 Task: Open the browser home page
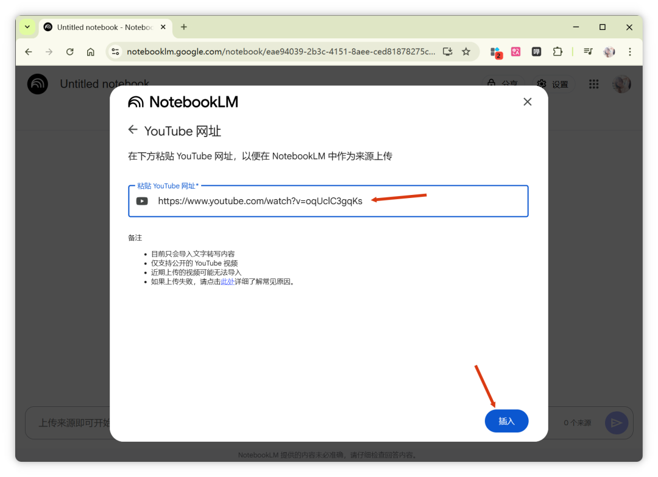pos(91,52)
